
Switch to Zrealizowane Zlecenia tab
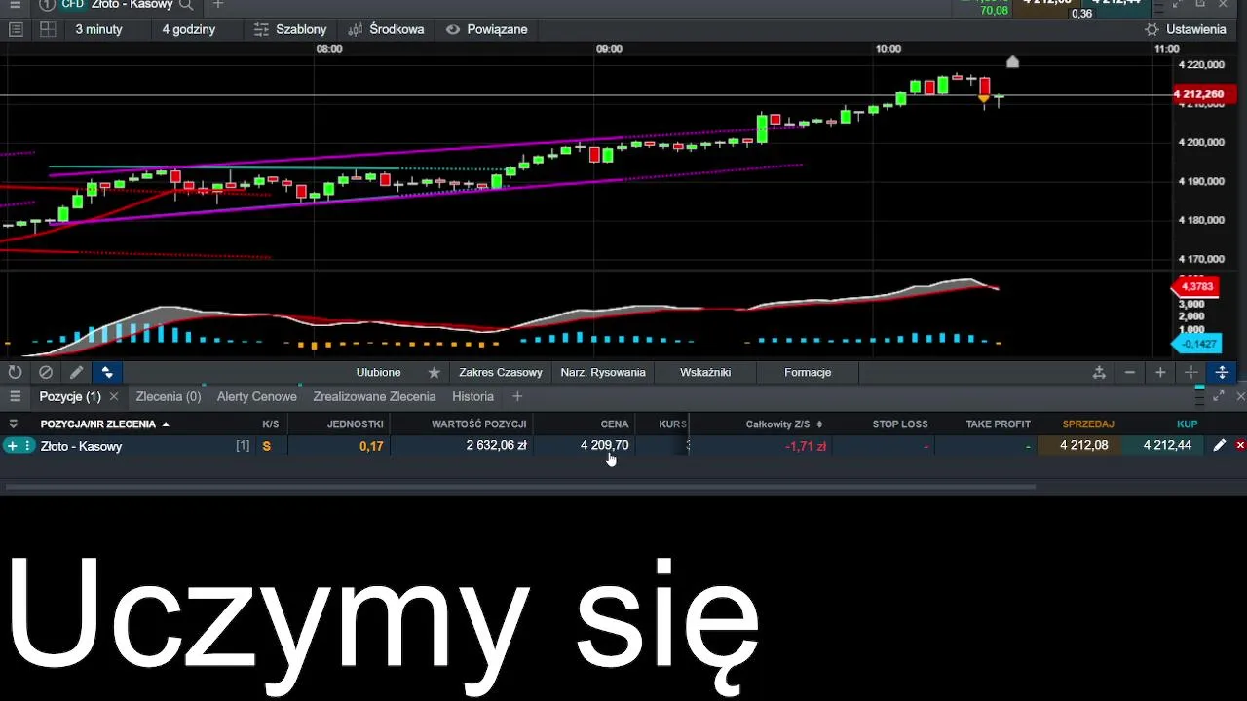pos(374,396)
